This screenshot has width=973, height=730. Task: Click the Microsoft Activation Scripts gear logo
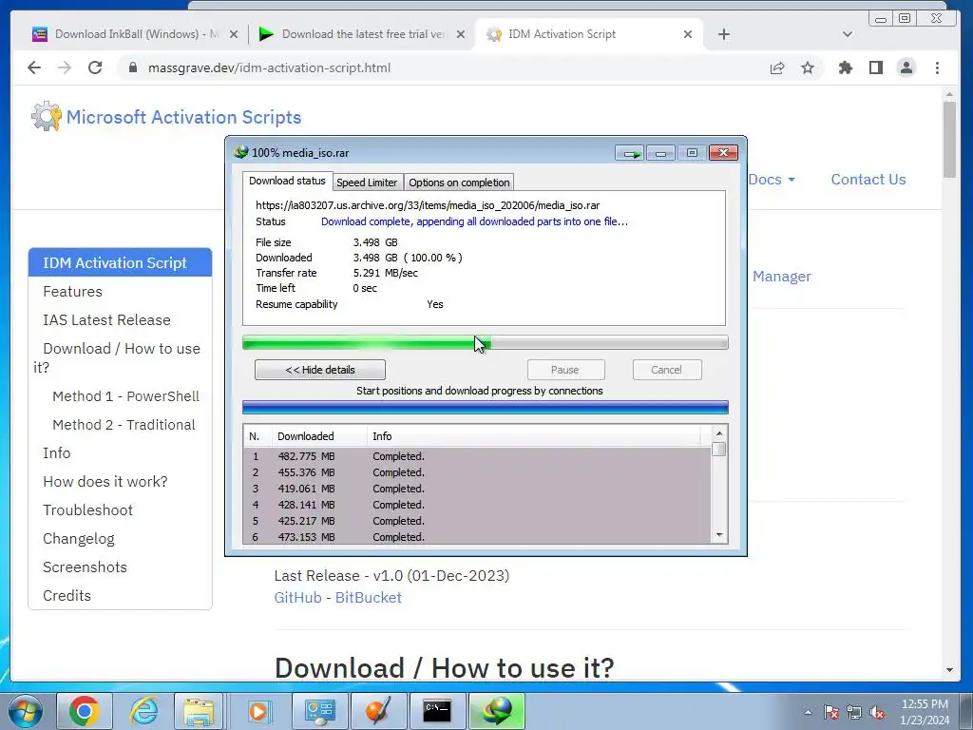click(x=47, y=116)
